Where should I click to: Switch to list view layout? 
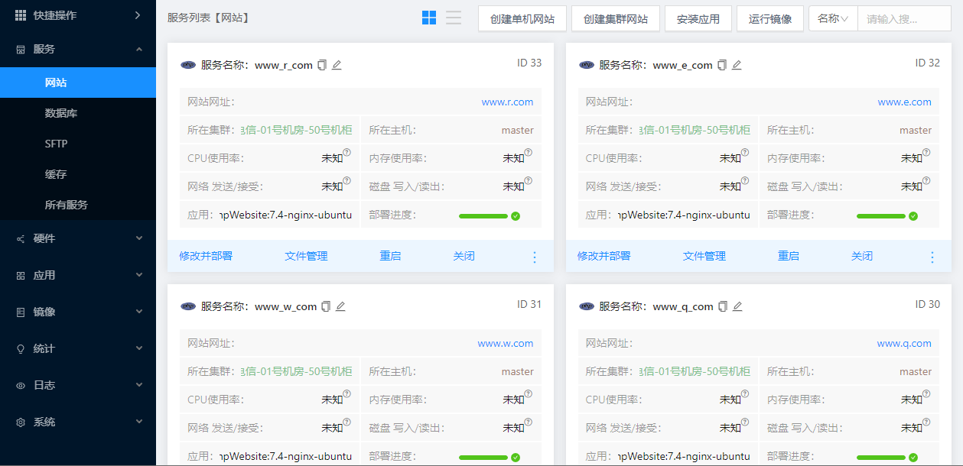(454, 18)
